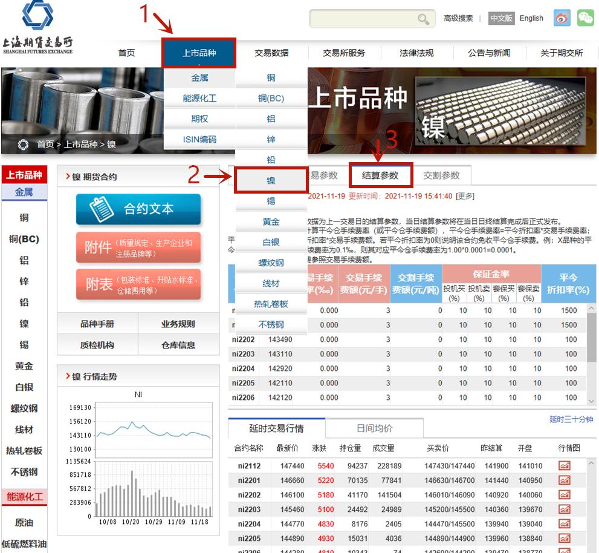Click the 附件 attachments button
Screen dimensions: 599x553
pyautogui.click(x=138, y=247)
